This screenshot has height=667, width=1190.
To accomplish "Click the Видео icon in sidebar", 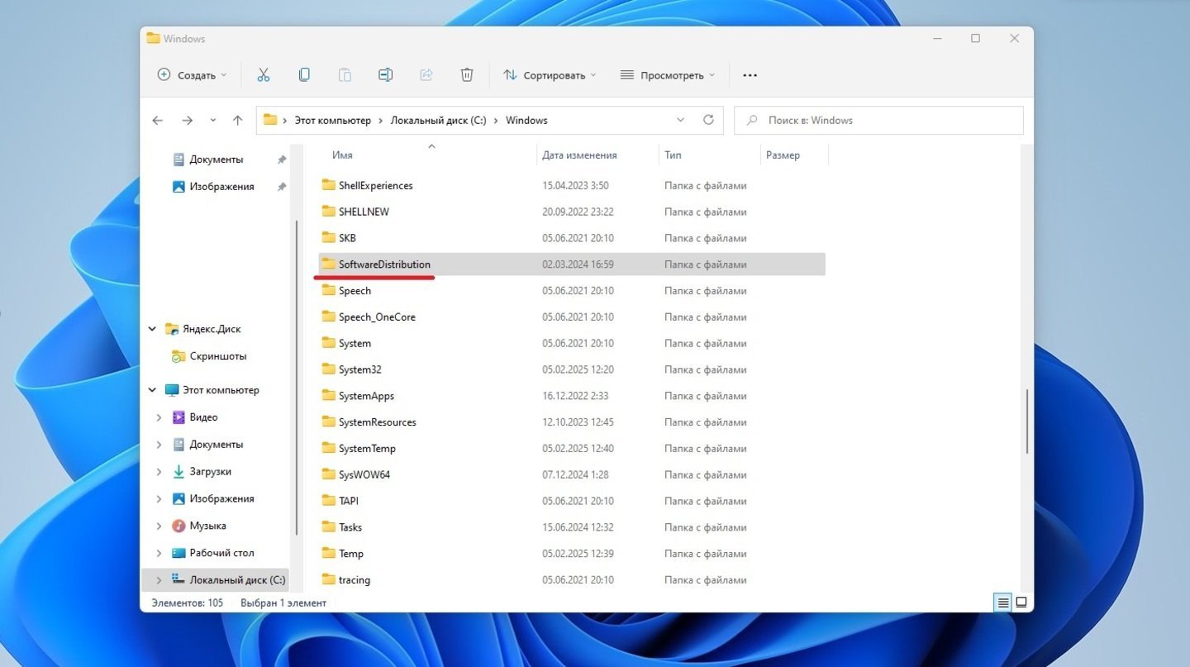I will point(178,417).
